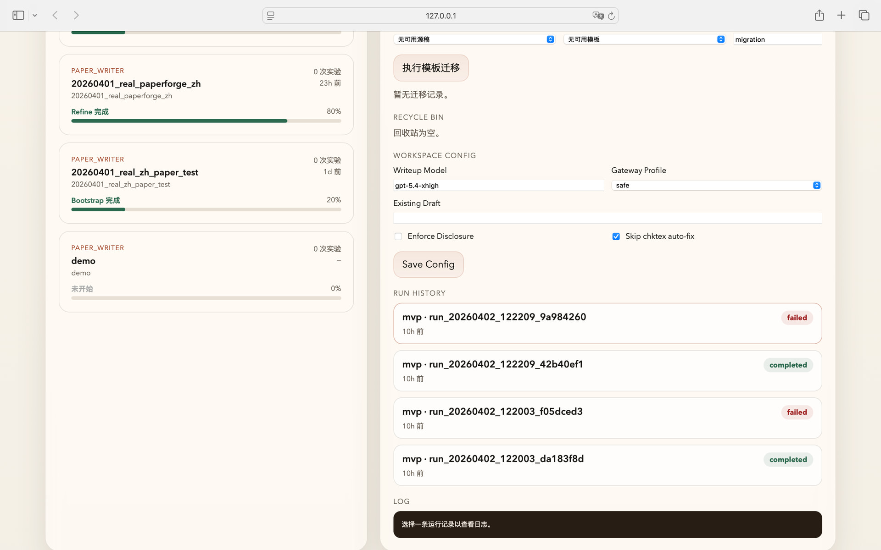
Task: Go back with the back arrow
Action: click(x=55, y=16)
